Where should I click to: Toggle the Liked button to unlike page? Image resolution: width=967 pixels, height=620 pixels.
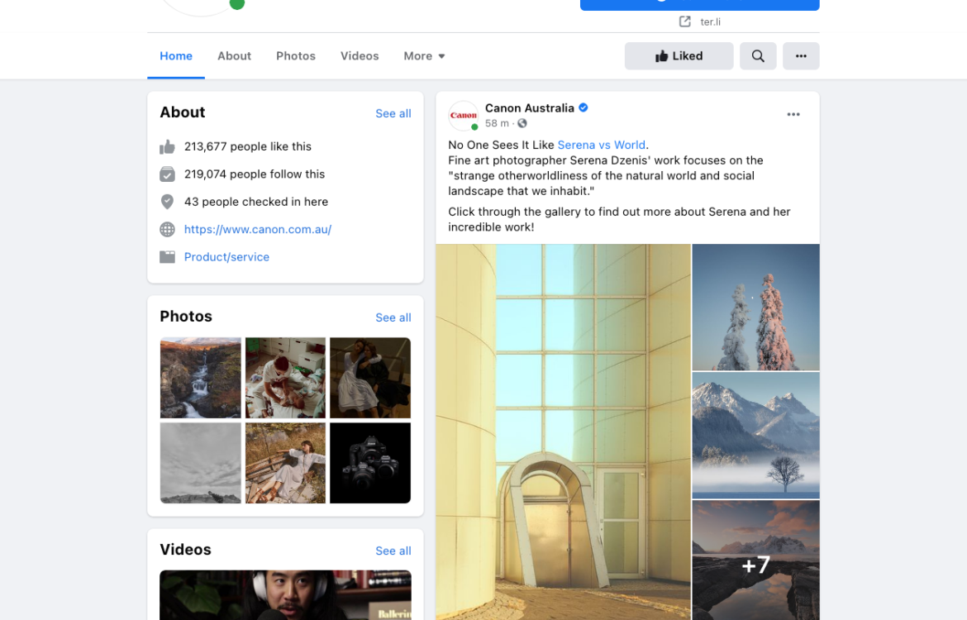(679, 56)
